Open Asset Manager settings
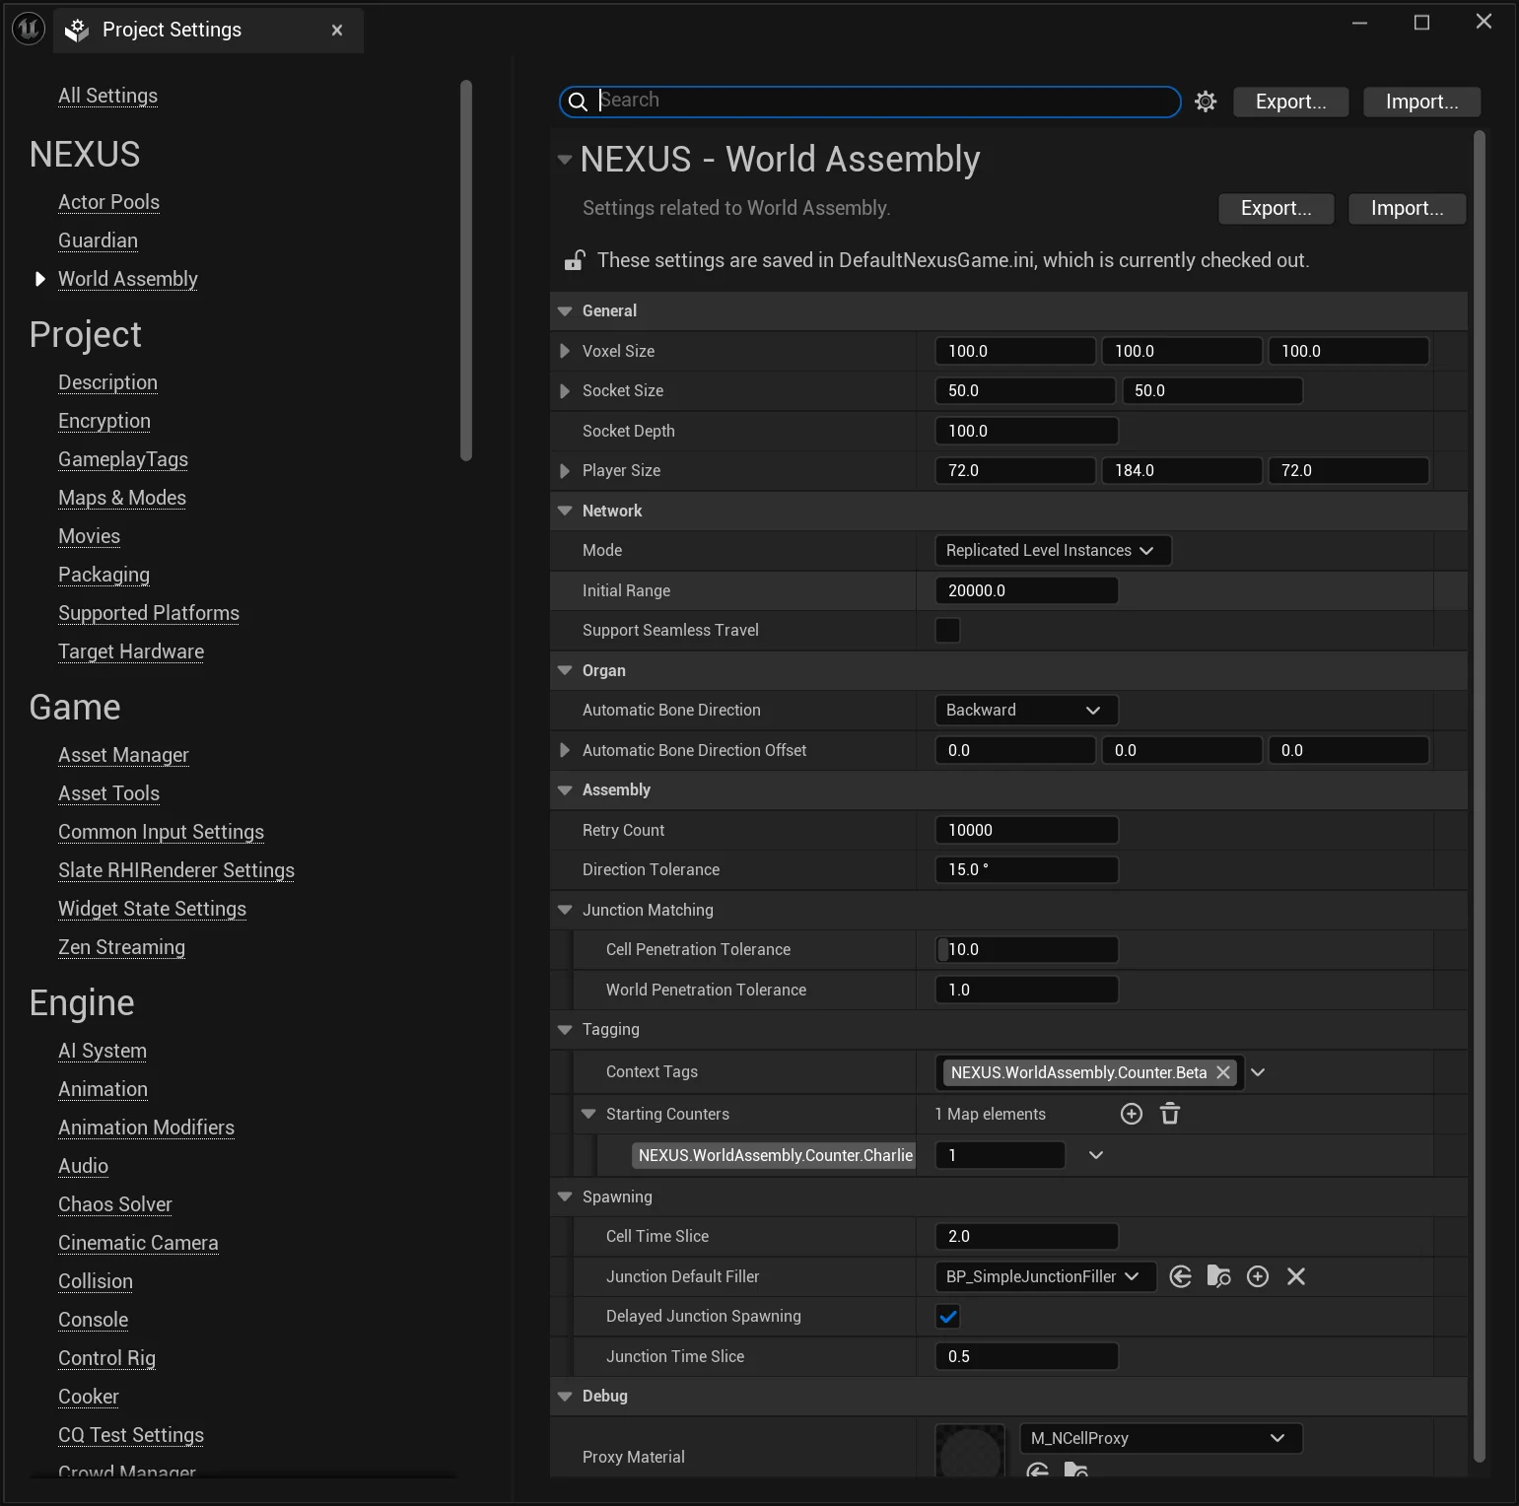The height and width of the screenshot is (1506, 1519). (123, 755)
